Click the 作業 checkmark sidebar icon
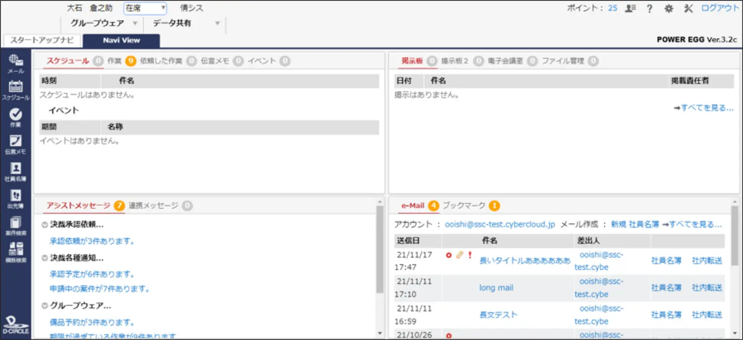The height and width of the screenshot is (340, 743). tap(16, 115)
